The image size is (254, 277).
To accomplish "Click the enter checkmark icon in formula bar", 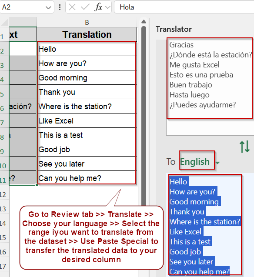I will tap(85, 7).
